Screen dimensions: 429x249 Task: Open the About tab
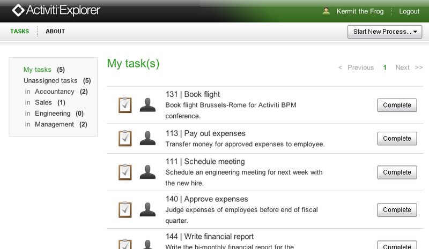point(55,31)
